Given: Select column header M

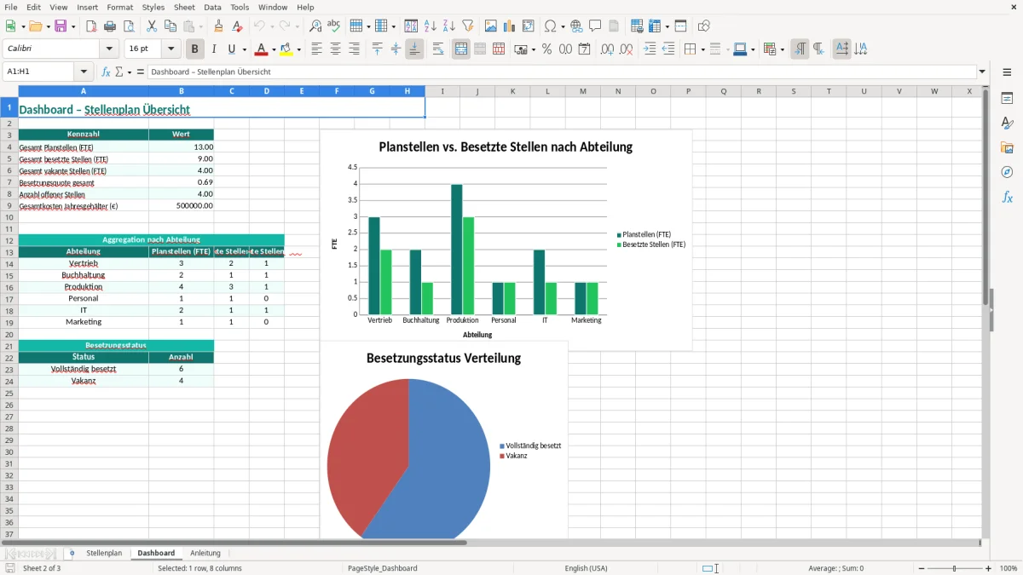Looking at the screenshot, I should pos(582,91).
